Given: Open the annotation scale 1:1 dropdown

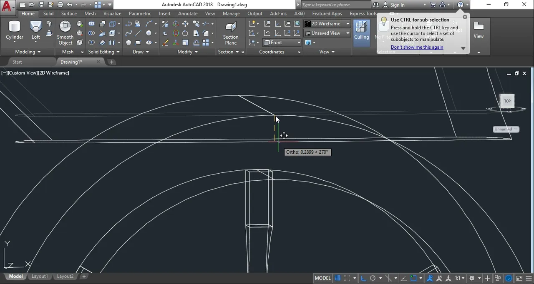Looking at the screenshot, I should [459, 278].
